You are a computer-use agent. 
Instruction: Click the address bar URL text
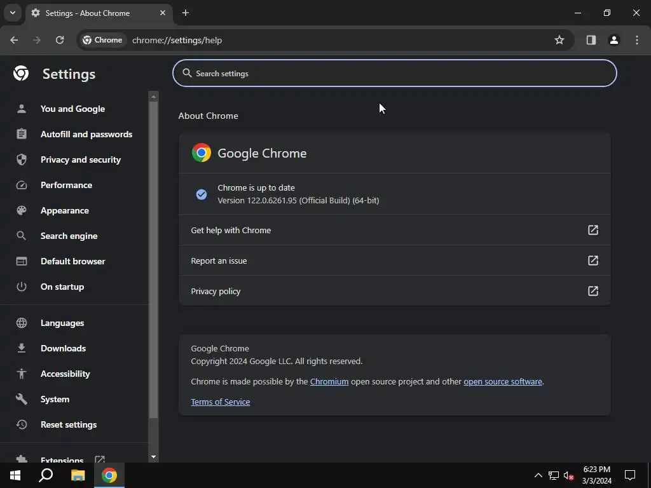[177, 40]
